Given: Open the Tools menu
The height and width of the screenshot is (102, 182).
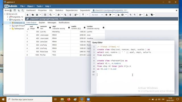Looking at the screenshot, I should (x=40, y=6).
